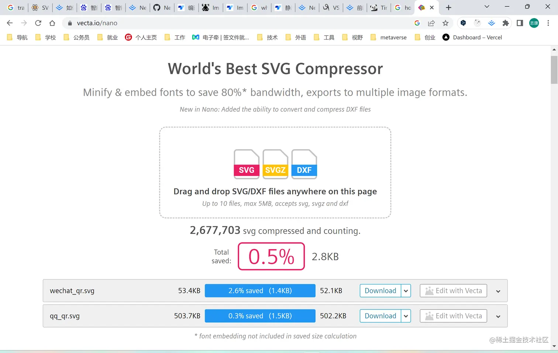This screenshot has height=353, width=558.
Task: Click the bookmark star in the address bar
Action: point(445,23)
